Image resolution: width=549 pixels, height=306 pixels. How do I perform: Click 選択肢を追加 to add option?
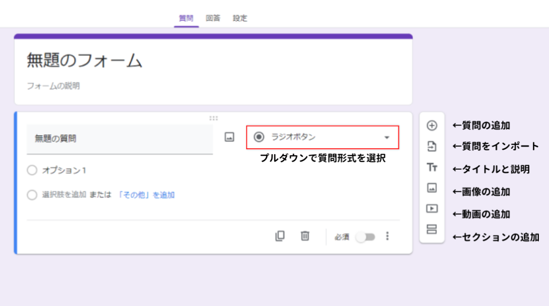(64, 195)
